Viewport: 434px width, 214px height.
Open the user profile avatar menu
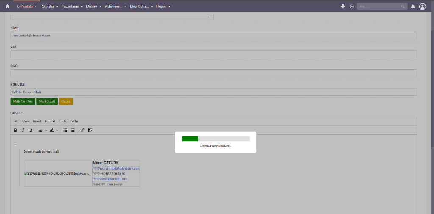[x=423, y=6]
